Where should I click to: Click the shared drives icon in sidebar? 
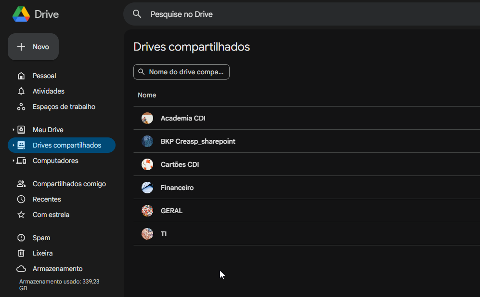coord(21,145)
